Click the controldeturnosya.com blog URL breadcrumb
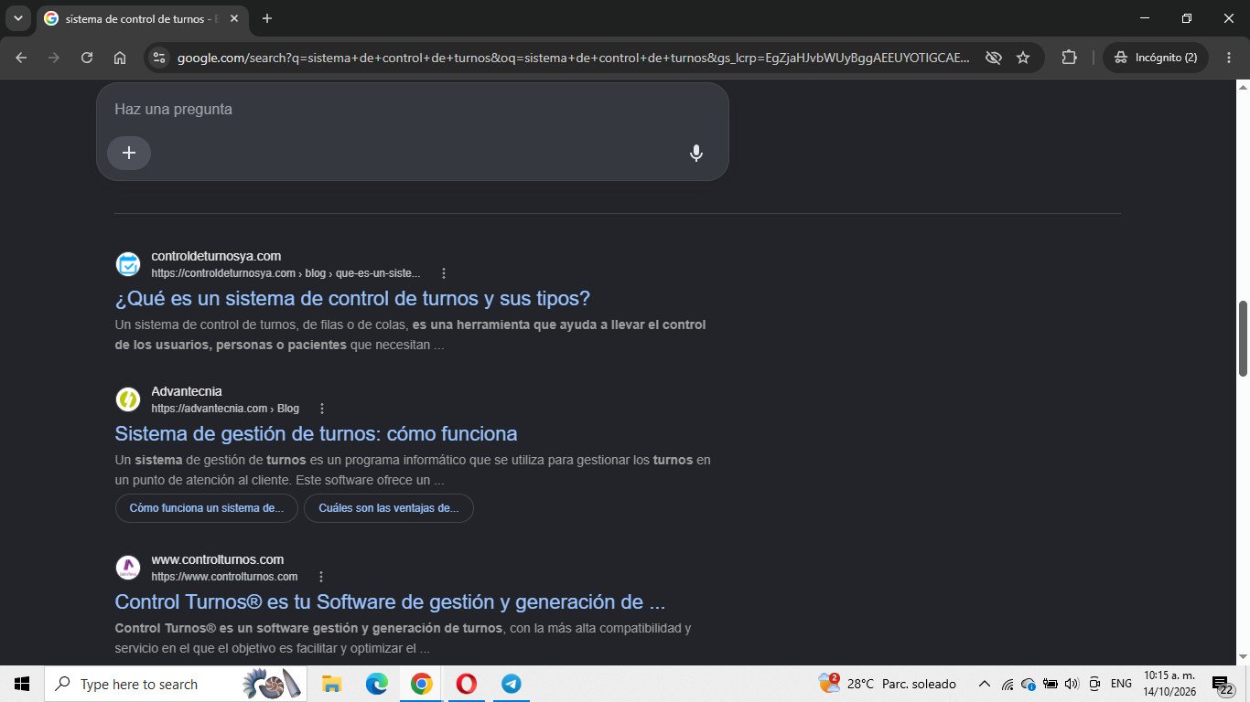This screenshot has width=1250, height=702. coord(286,273)
